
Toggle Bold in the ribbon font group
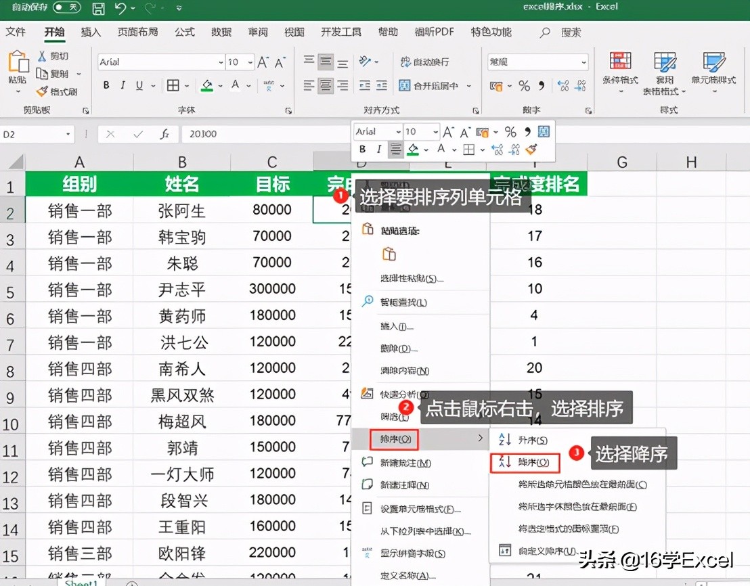(x=106, y=85)
